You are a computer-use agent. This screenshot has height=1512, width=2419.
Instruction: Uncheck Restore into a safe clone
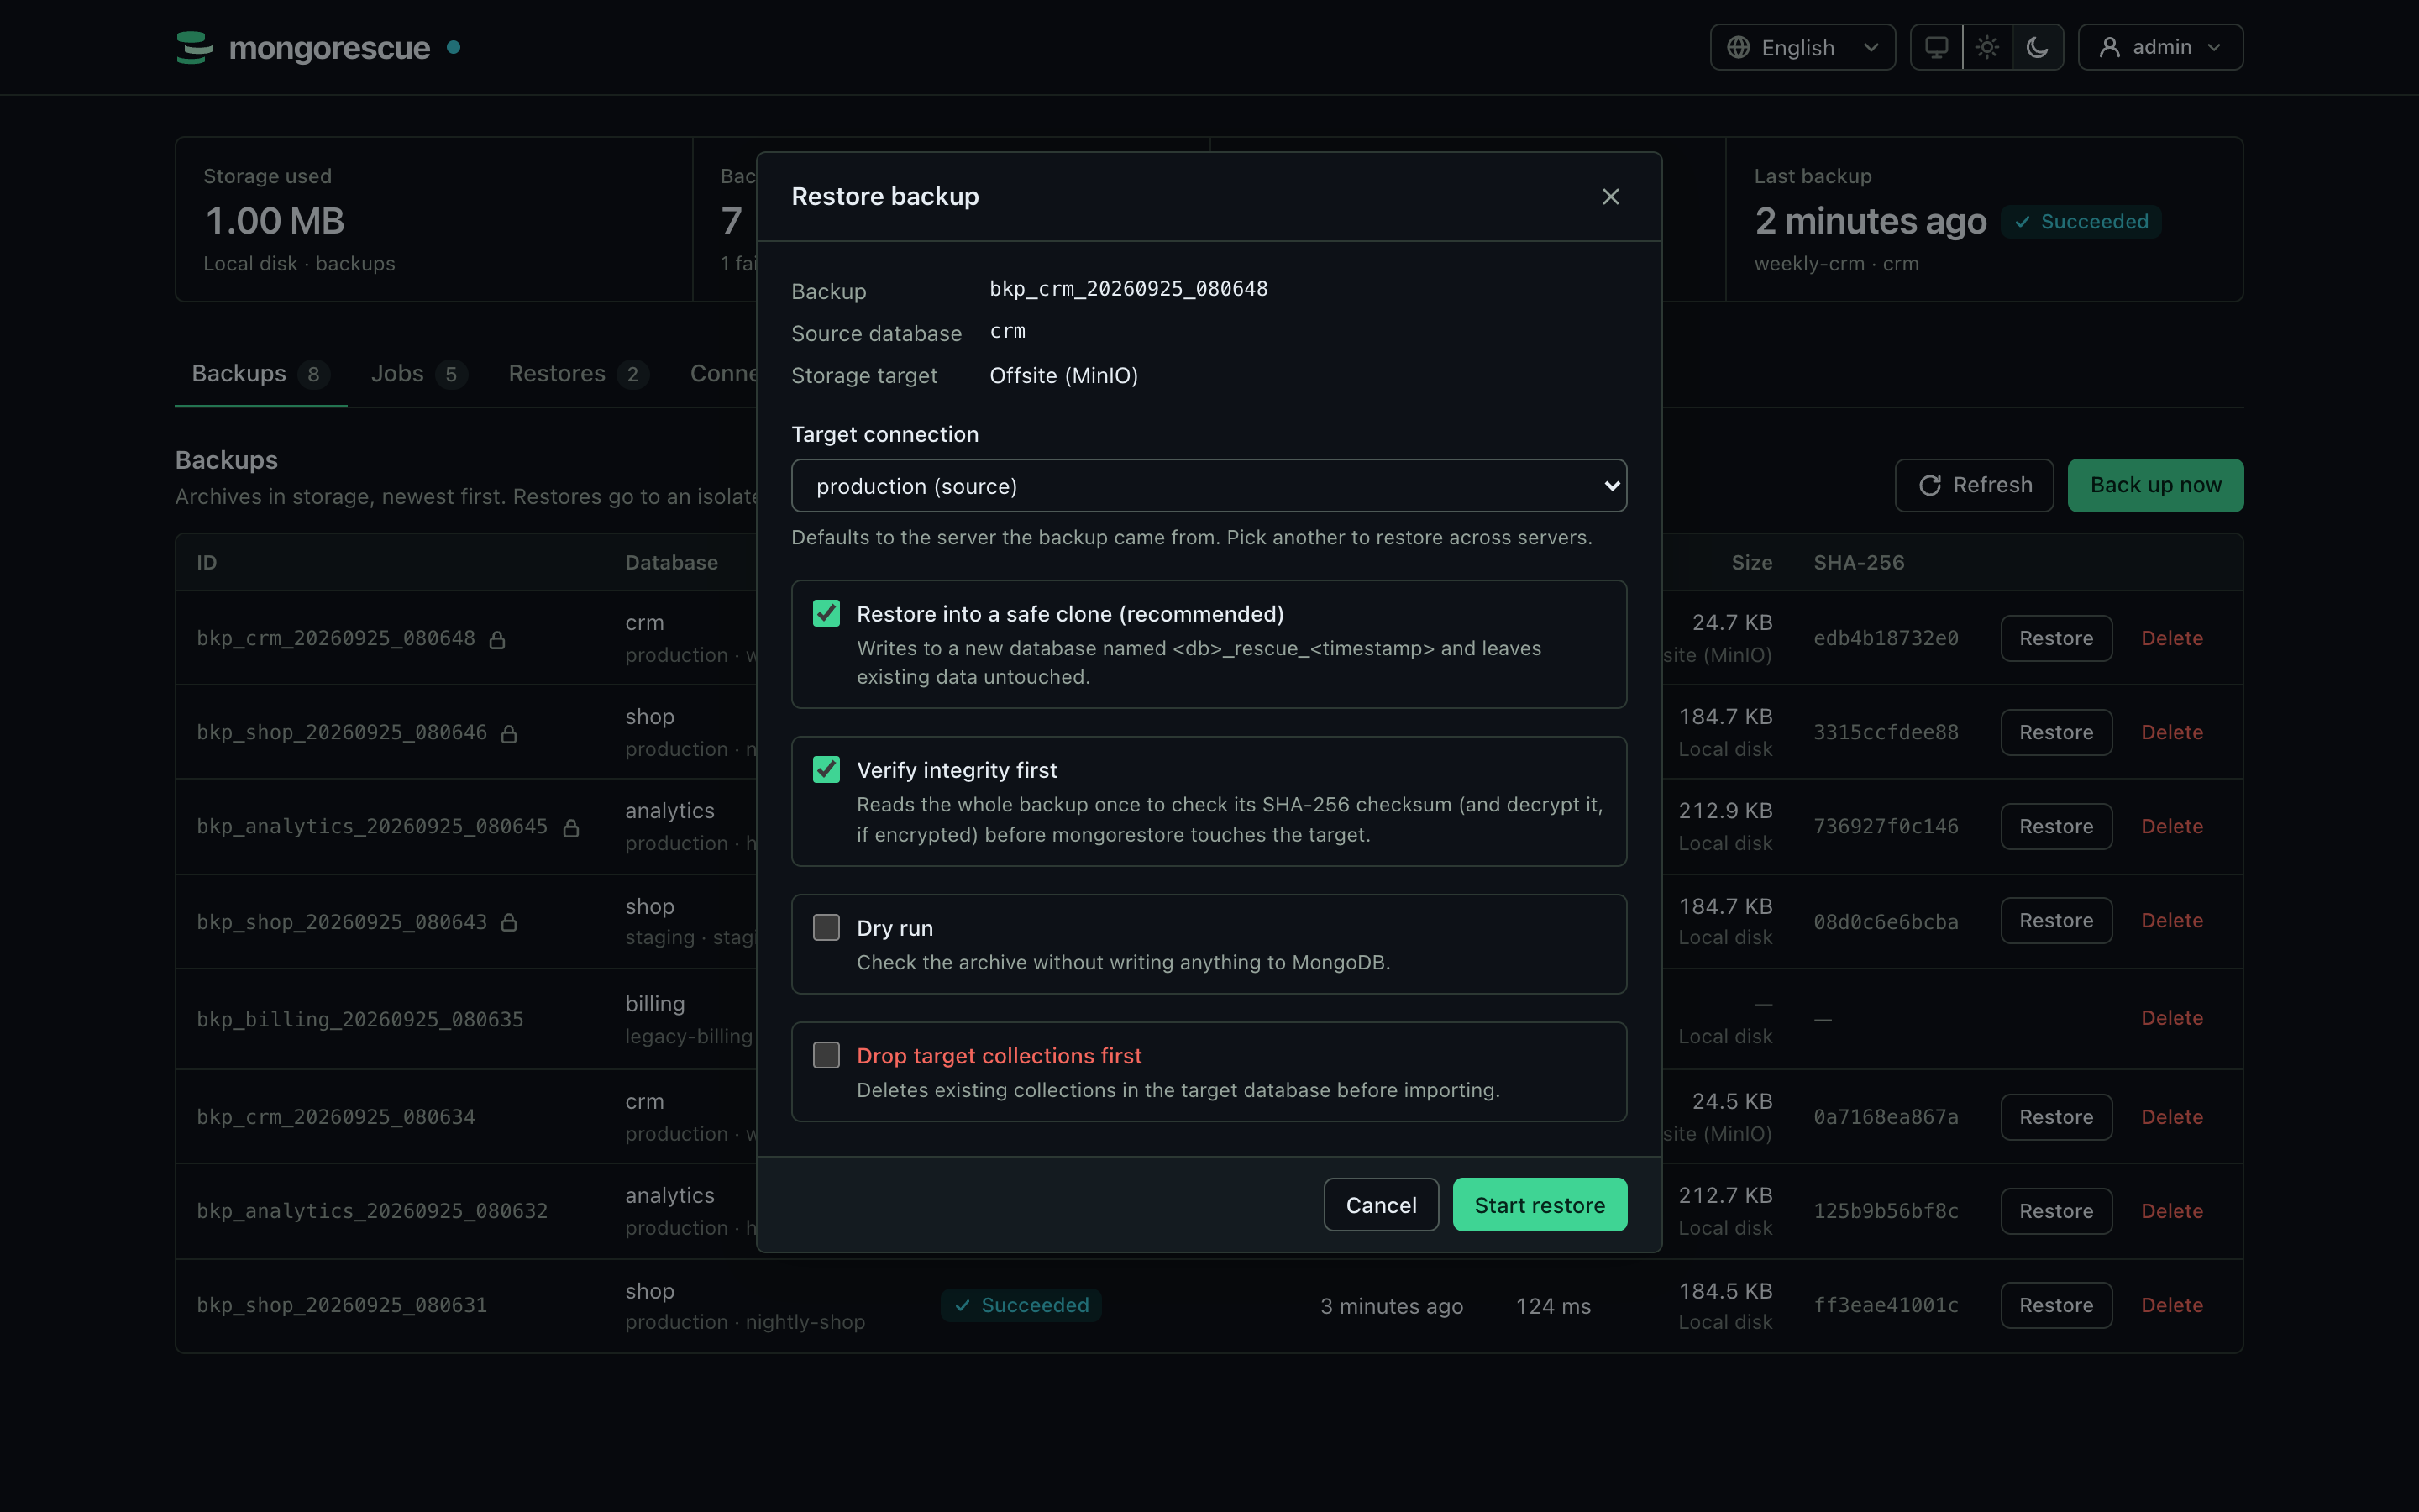tap(826, 613)
